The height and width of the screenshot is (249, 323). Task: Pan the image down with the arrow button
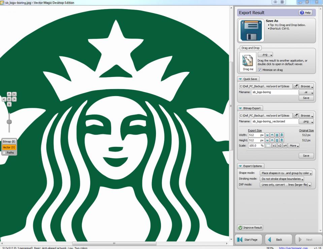9,105
